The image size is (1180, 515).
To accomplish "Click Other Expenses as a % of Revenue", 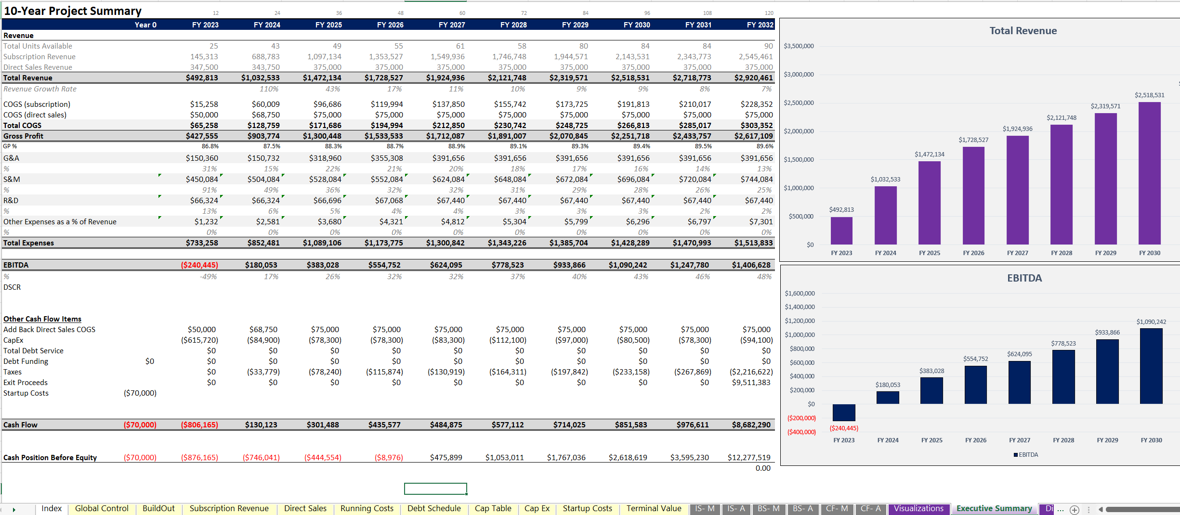I will coord(60,222).
